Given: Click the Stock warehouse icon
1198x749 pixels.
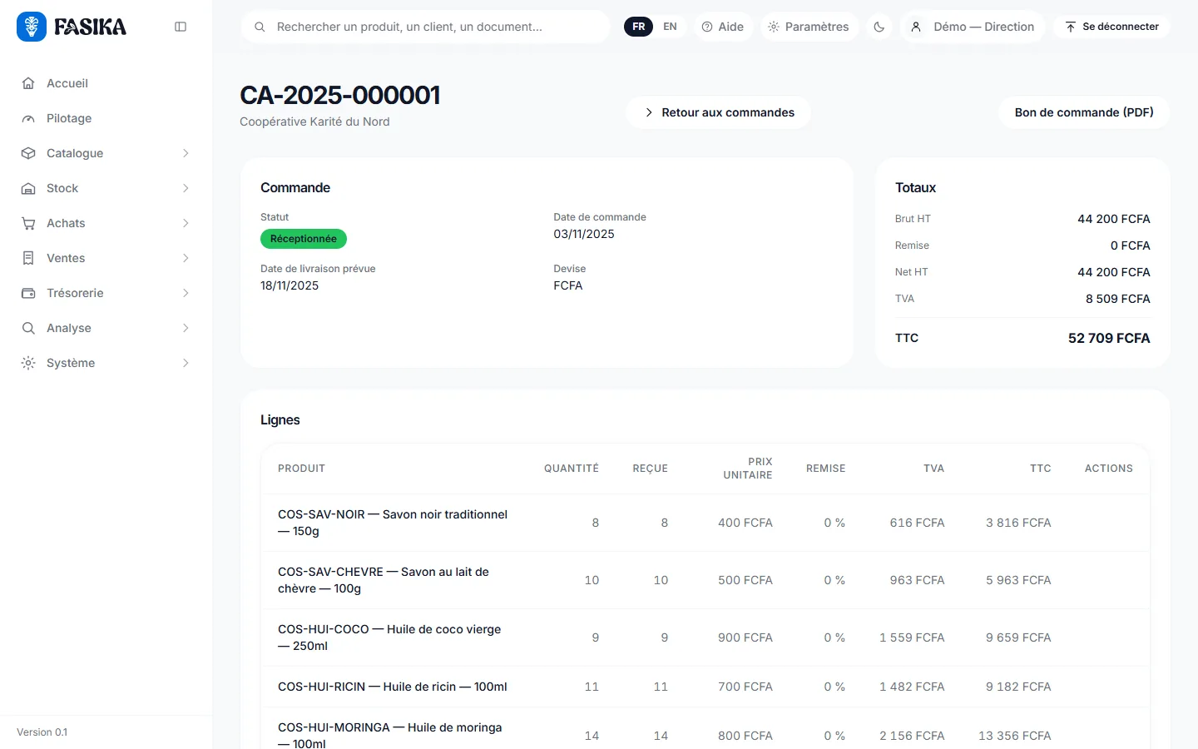Looking at the screenshot, I should (x=28, y=188).
